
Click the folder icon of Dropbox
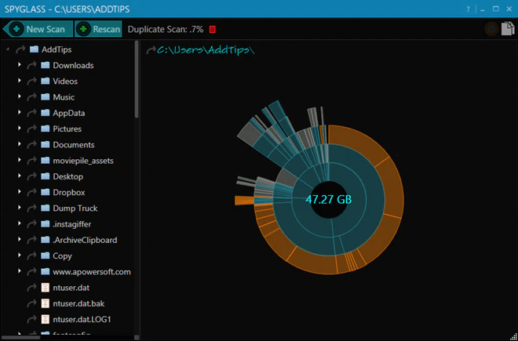pos(46,192)
